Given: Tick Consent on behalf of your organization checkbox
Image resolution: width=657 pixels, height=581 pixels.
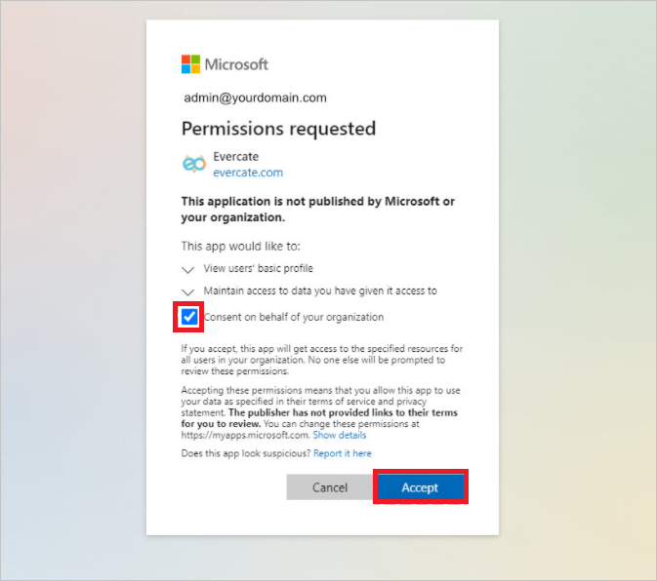Looking at the screenshot, I should 189,317.
